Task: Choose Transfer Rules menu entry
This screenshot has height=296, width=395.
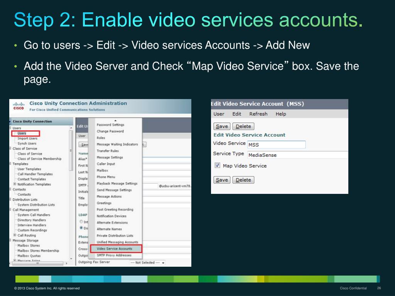Action: (x=108, y=151)
